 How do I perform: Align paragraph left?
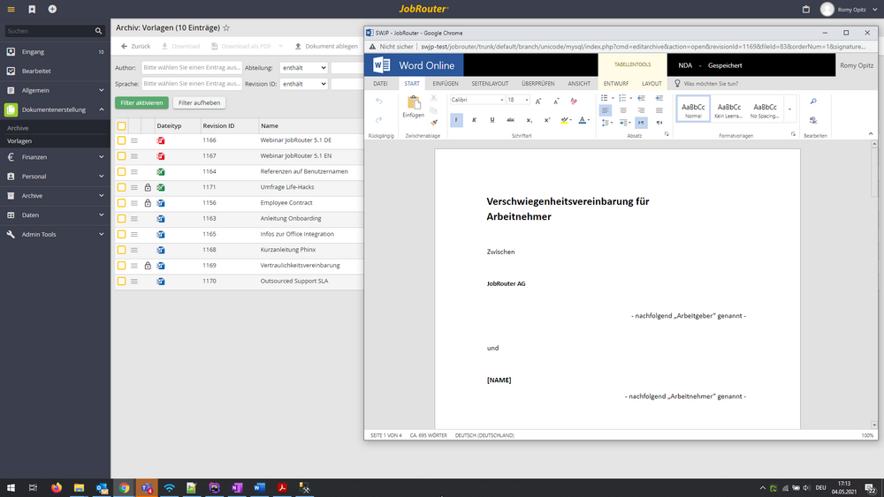(x=605, y=110)
